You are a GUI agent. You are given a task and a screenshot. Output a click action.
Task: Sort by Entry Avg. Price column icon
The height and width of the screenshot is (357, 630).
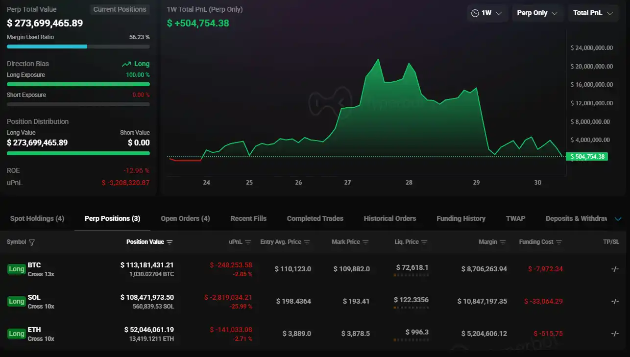[x=307, y=241]
